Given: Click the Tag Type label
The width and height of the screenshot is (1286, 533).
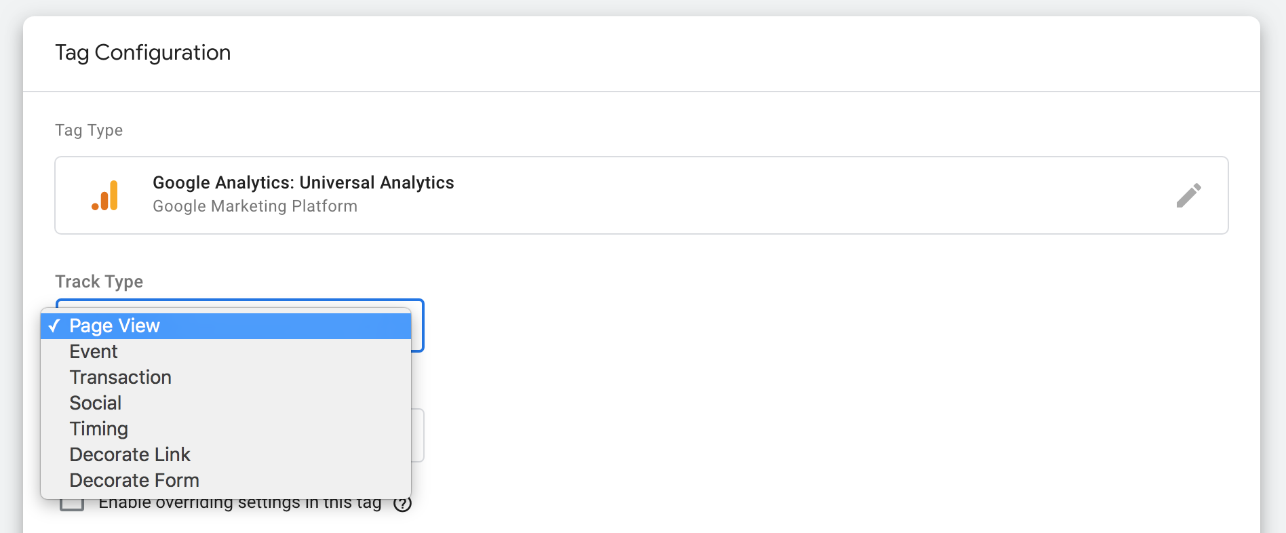Looking at the screenshot, I should [x=89, y=130].
